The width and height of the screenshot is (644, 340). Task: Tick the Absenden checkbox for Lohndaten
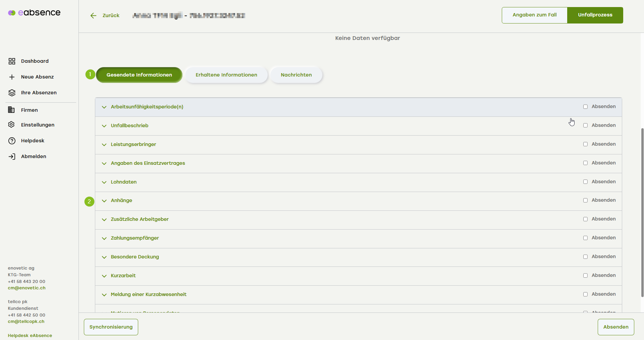[x=585, y=182]
